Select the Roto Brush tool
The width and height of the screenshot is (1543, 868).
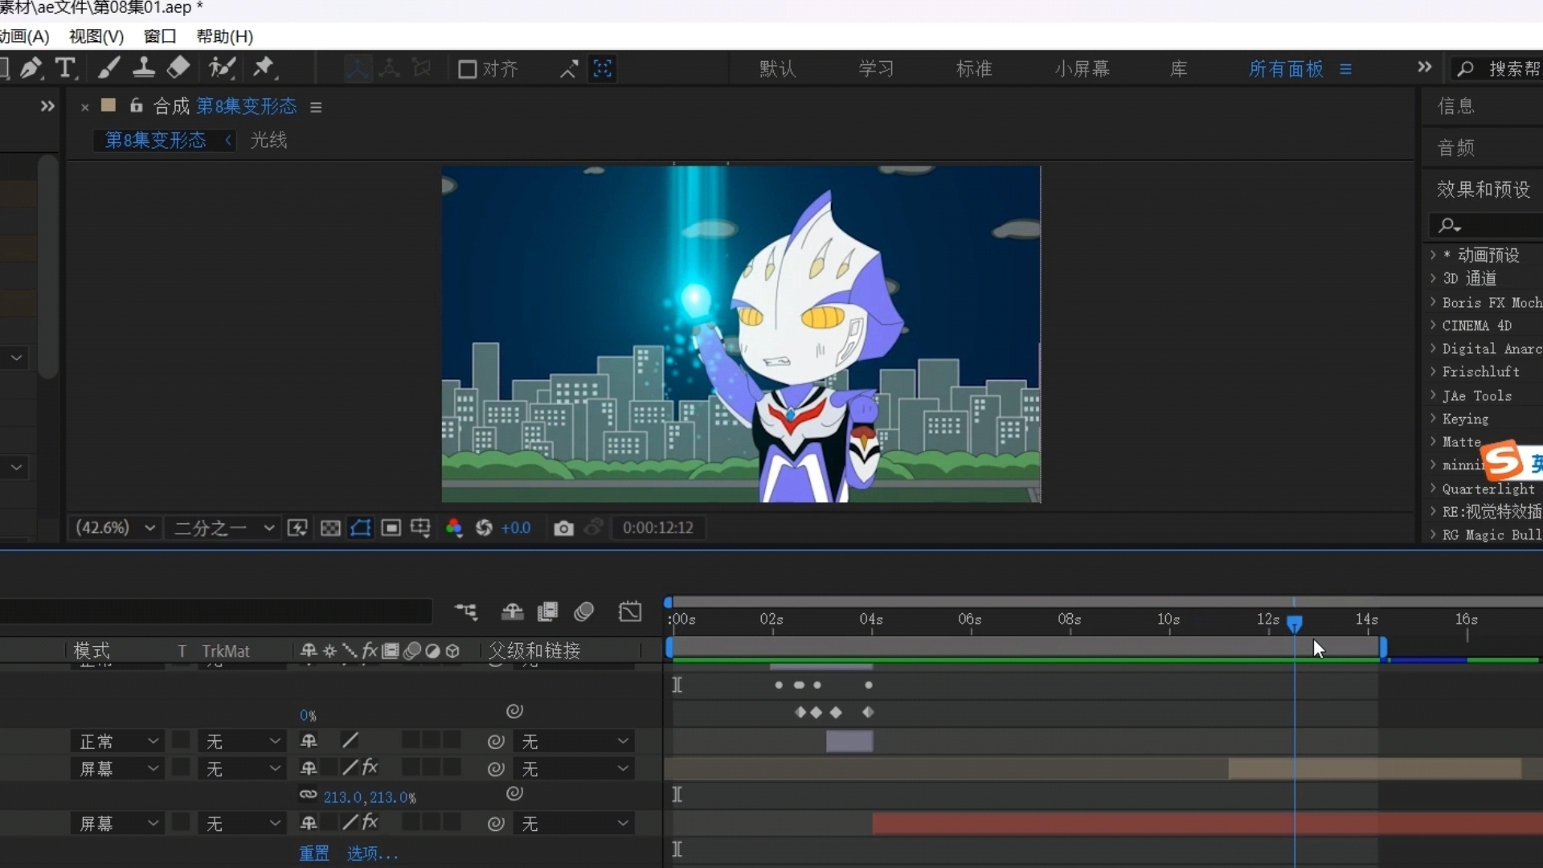click(x=222, y=68)
